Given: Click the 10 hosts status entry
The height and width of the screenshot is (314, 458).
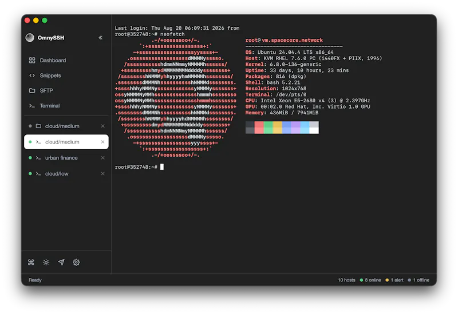Looking at the screenshot, I should pyautogui.click(x=347, y=280).
